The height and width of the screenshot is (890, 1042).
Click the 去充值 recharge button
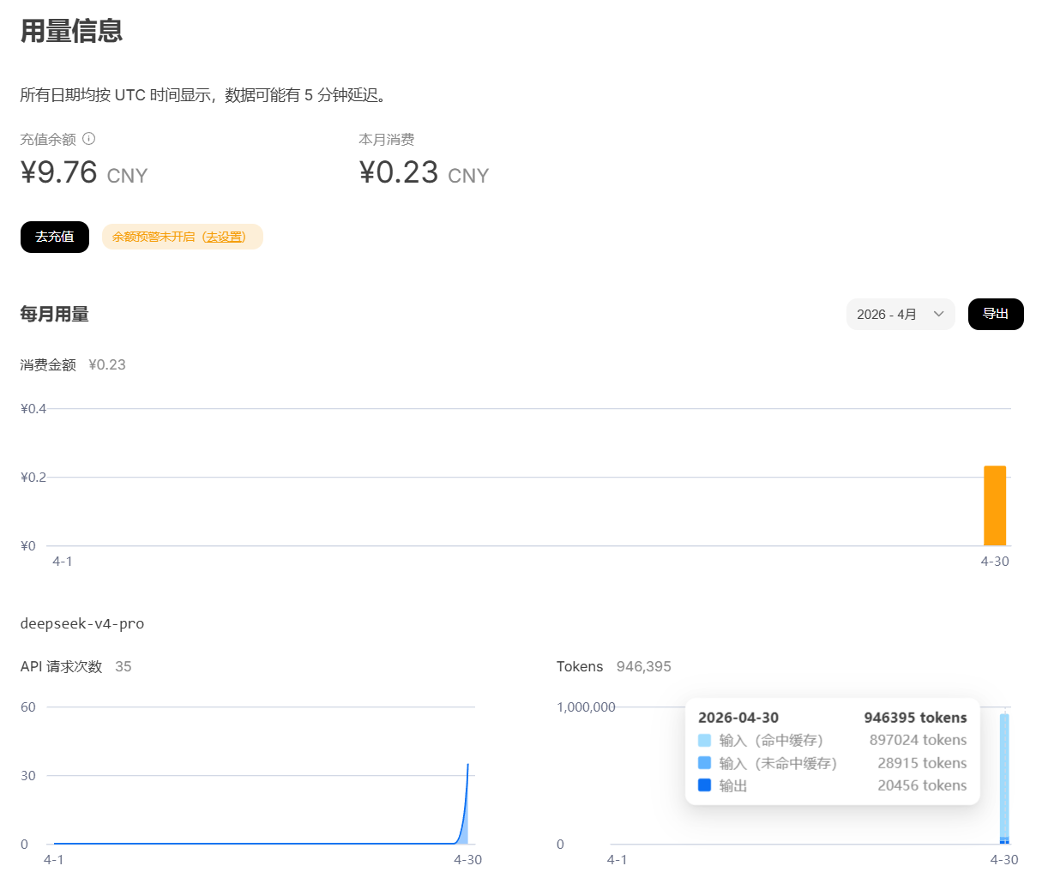55,237
